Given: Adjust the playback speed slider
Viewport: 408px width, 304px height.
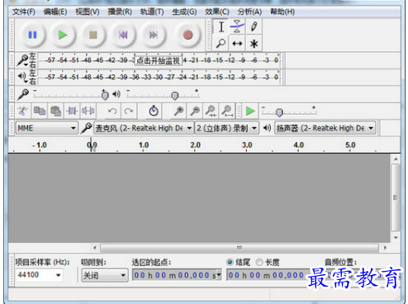Looking at the screenshot, I should [x=279, y=112].
